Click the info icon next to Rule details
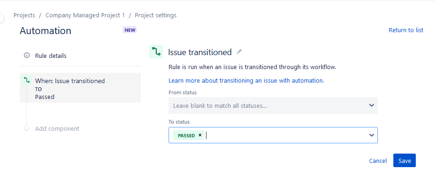This screenshot has width=435, height=176. click(x=27, y=56)
